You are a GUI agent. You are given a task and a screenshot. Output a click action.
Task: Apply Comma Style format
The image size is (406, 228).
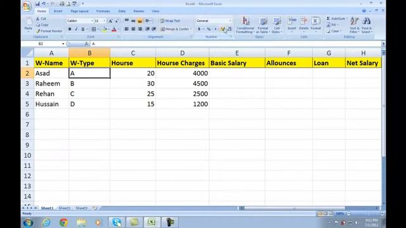tap(216, 29)
